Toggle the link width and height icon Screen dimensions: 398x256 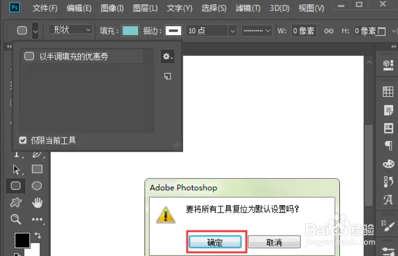click(x=328, y=31)
